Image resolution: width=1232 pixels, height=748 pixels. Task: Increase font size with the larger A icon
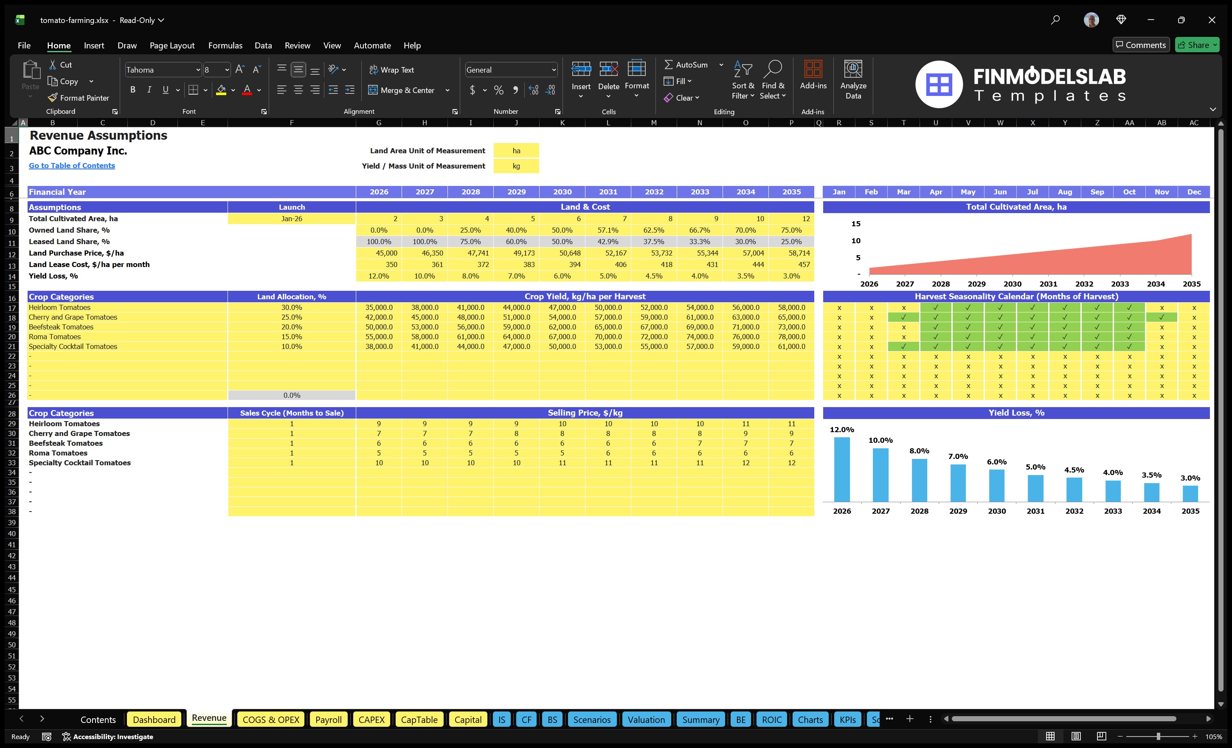pos(240,70)
